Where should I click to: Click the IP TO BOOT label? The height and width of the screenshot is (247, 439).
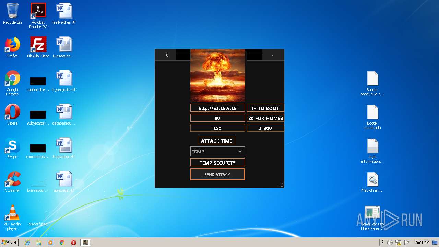(x=265, y=108)
